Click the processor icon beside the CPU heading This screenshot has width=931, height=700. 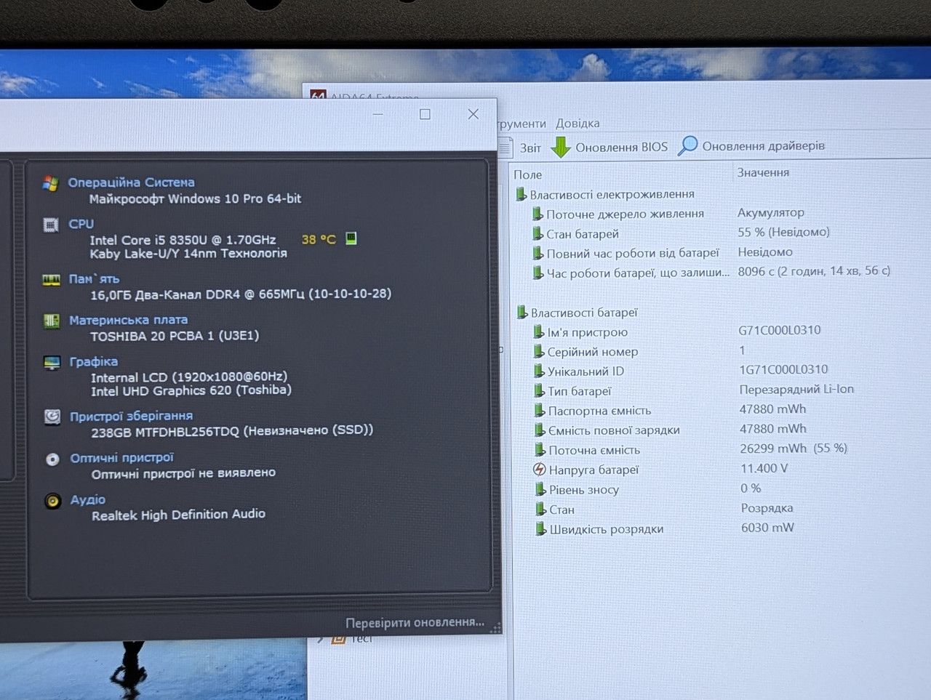tap(51, 225)
